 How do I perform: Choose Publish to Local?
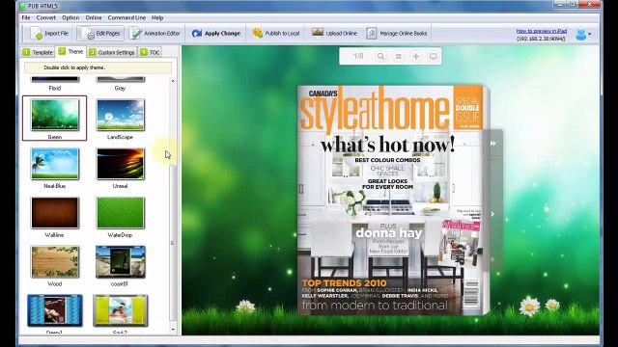(x=276, y=34)
